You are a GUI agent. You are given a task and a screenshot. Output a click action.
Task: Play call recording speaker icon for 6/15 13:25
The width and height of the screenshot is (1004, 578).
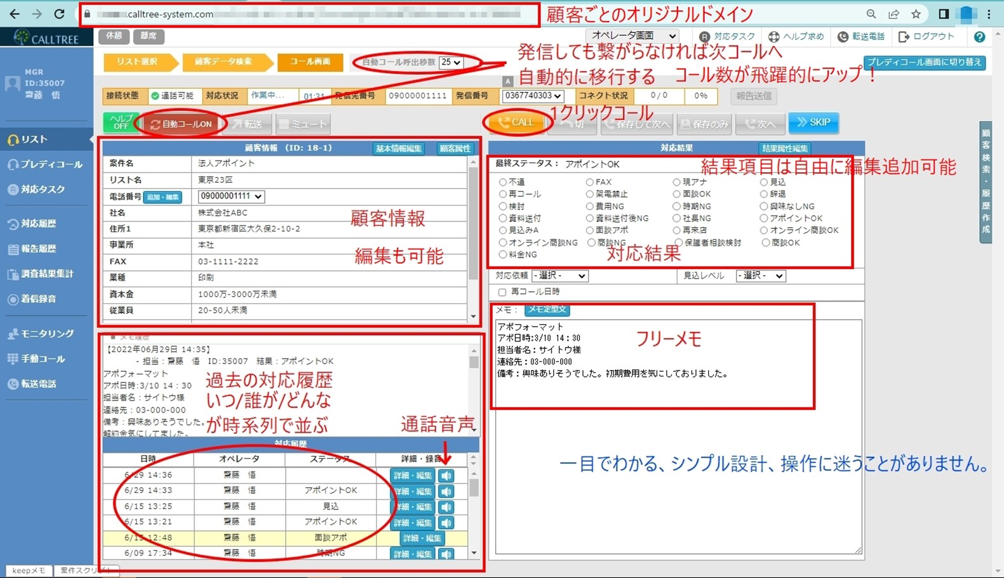point(446,507)
